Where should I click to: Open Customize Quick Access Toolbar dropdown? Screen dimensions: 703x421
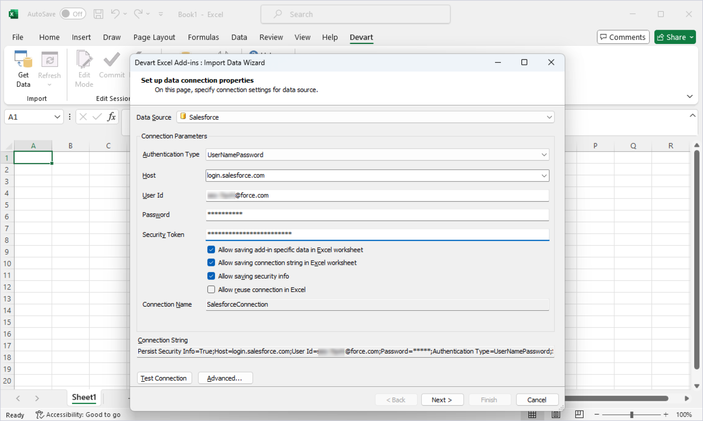pos(160,14)
